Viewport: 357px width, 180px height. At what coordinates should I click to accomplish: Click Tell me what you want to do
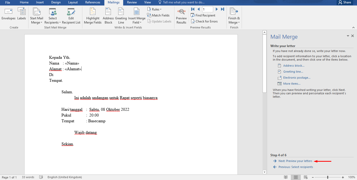pyautogui.click(x=181, y=2)
